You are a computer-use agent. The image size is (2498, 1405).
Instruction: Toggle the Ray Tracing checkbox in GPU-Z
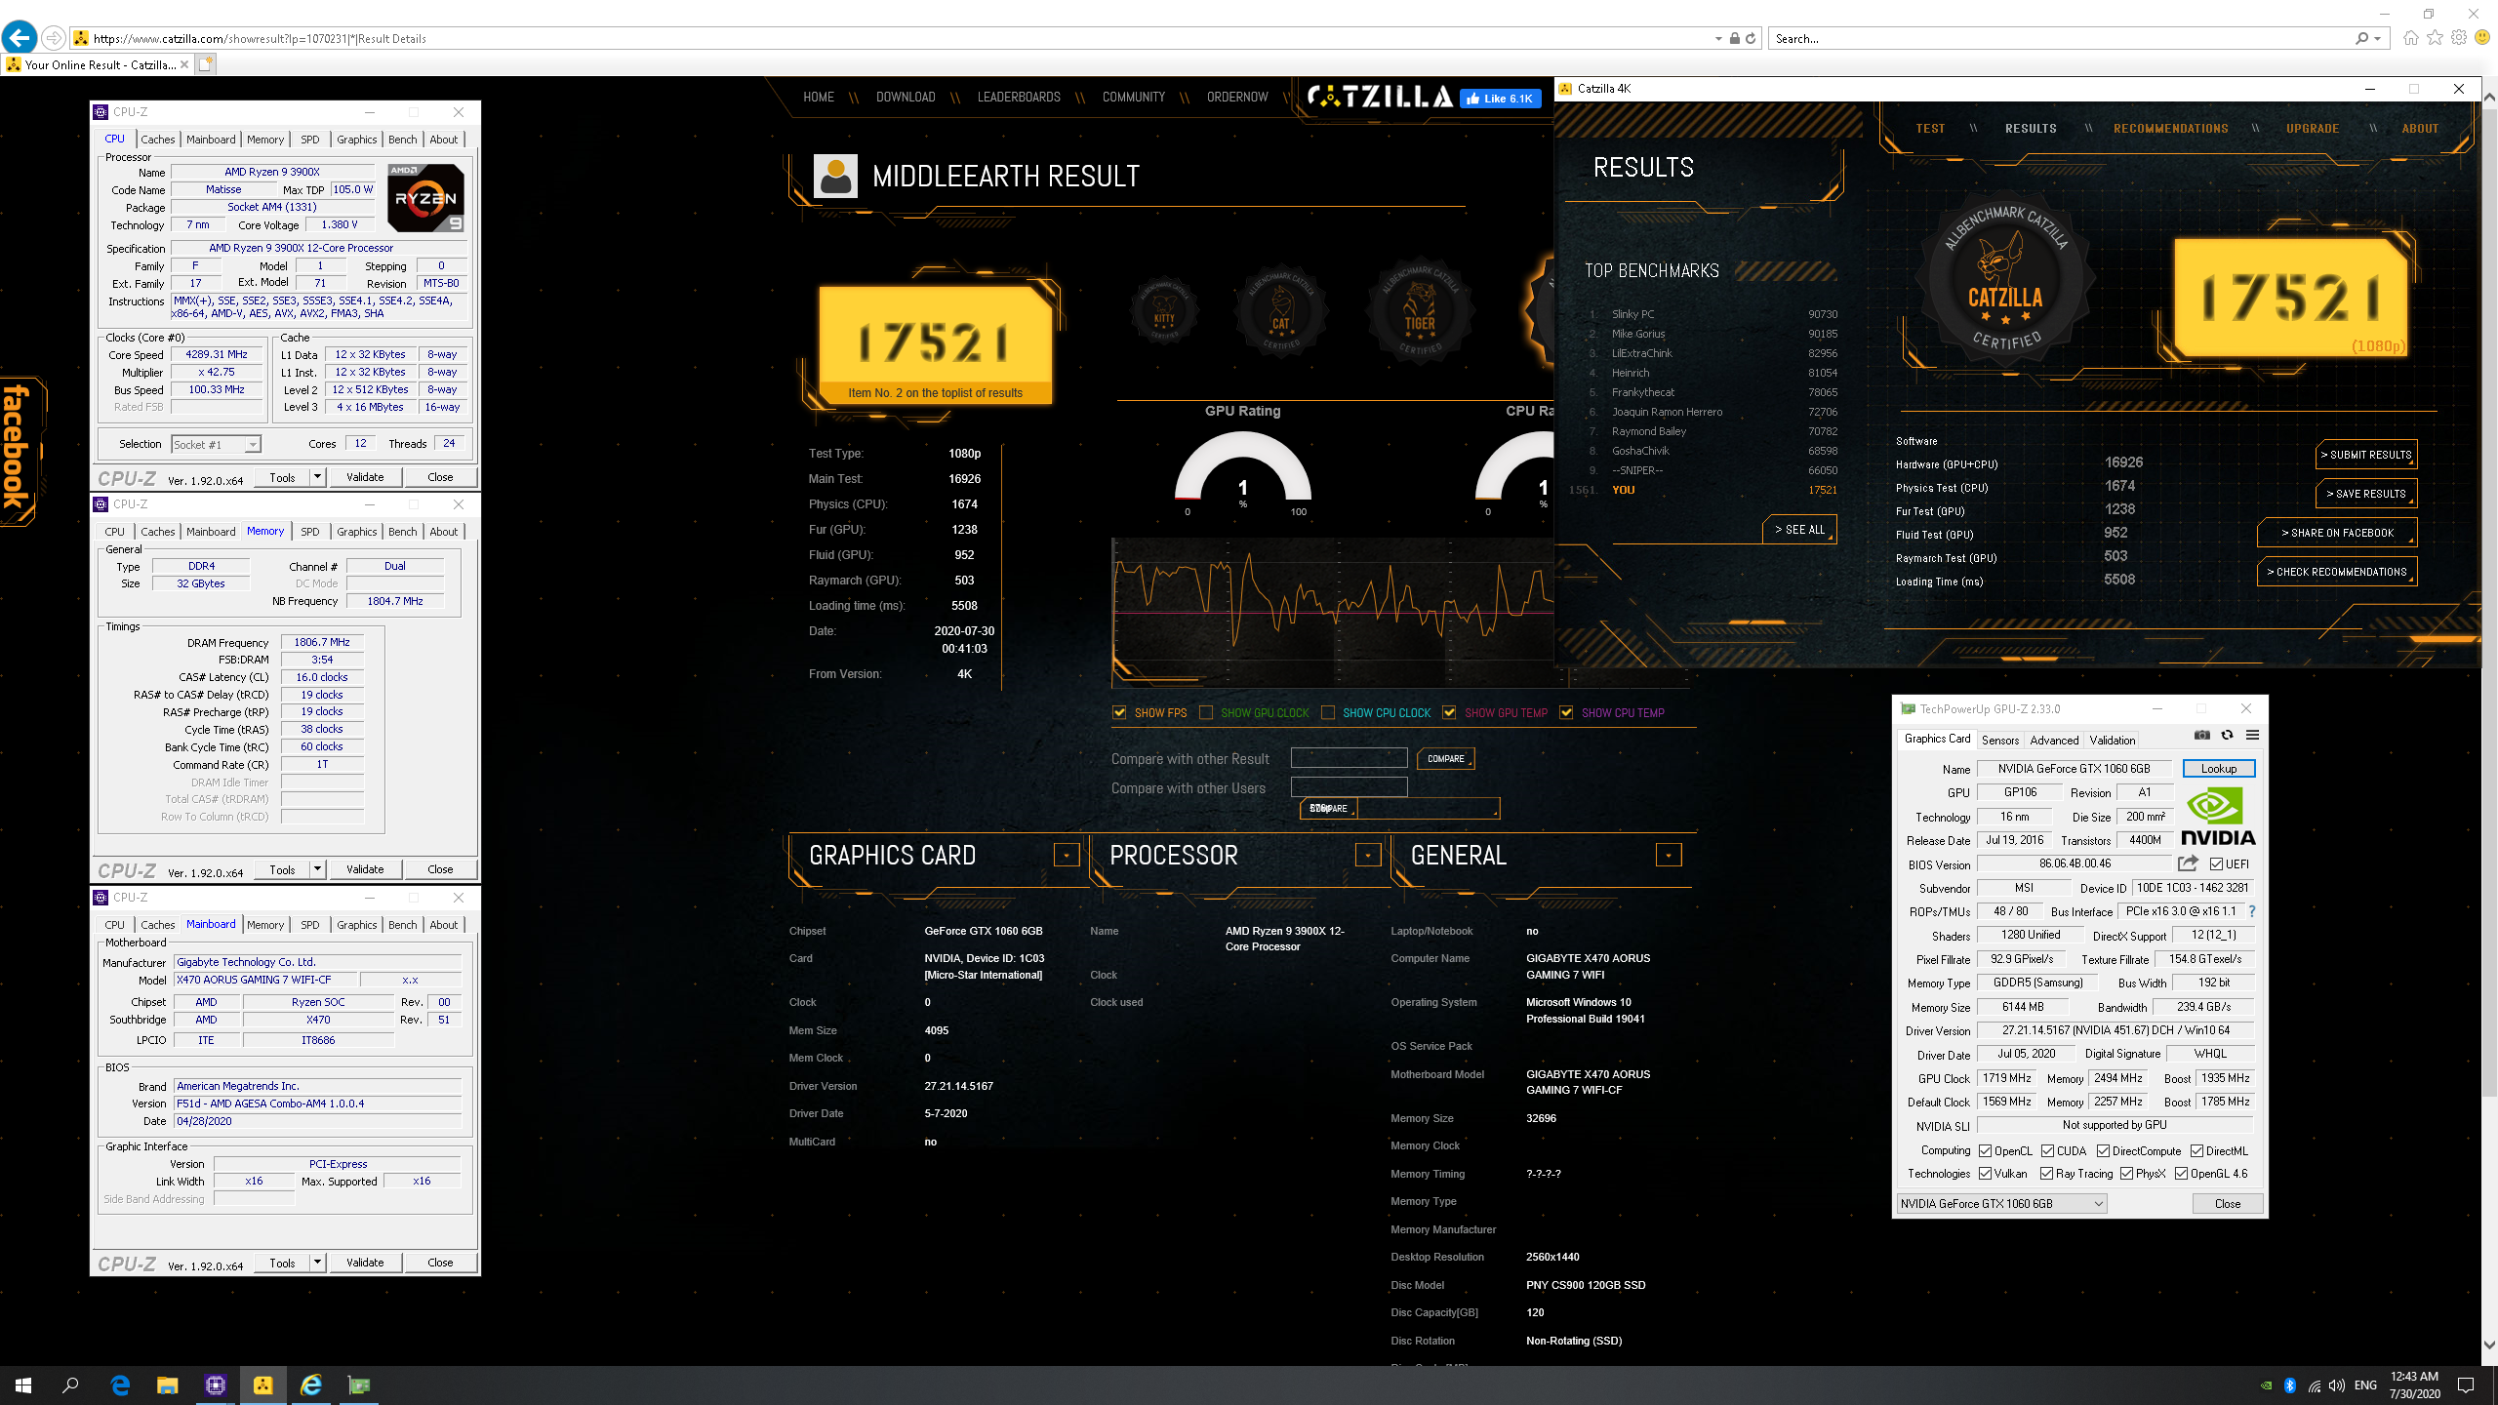tap(2046, 1174)
